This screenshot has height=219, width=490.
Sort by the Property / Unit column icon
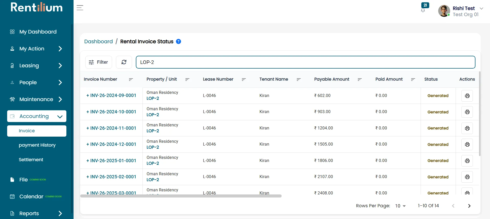[187, 80]
